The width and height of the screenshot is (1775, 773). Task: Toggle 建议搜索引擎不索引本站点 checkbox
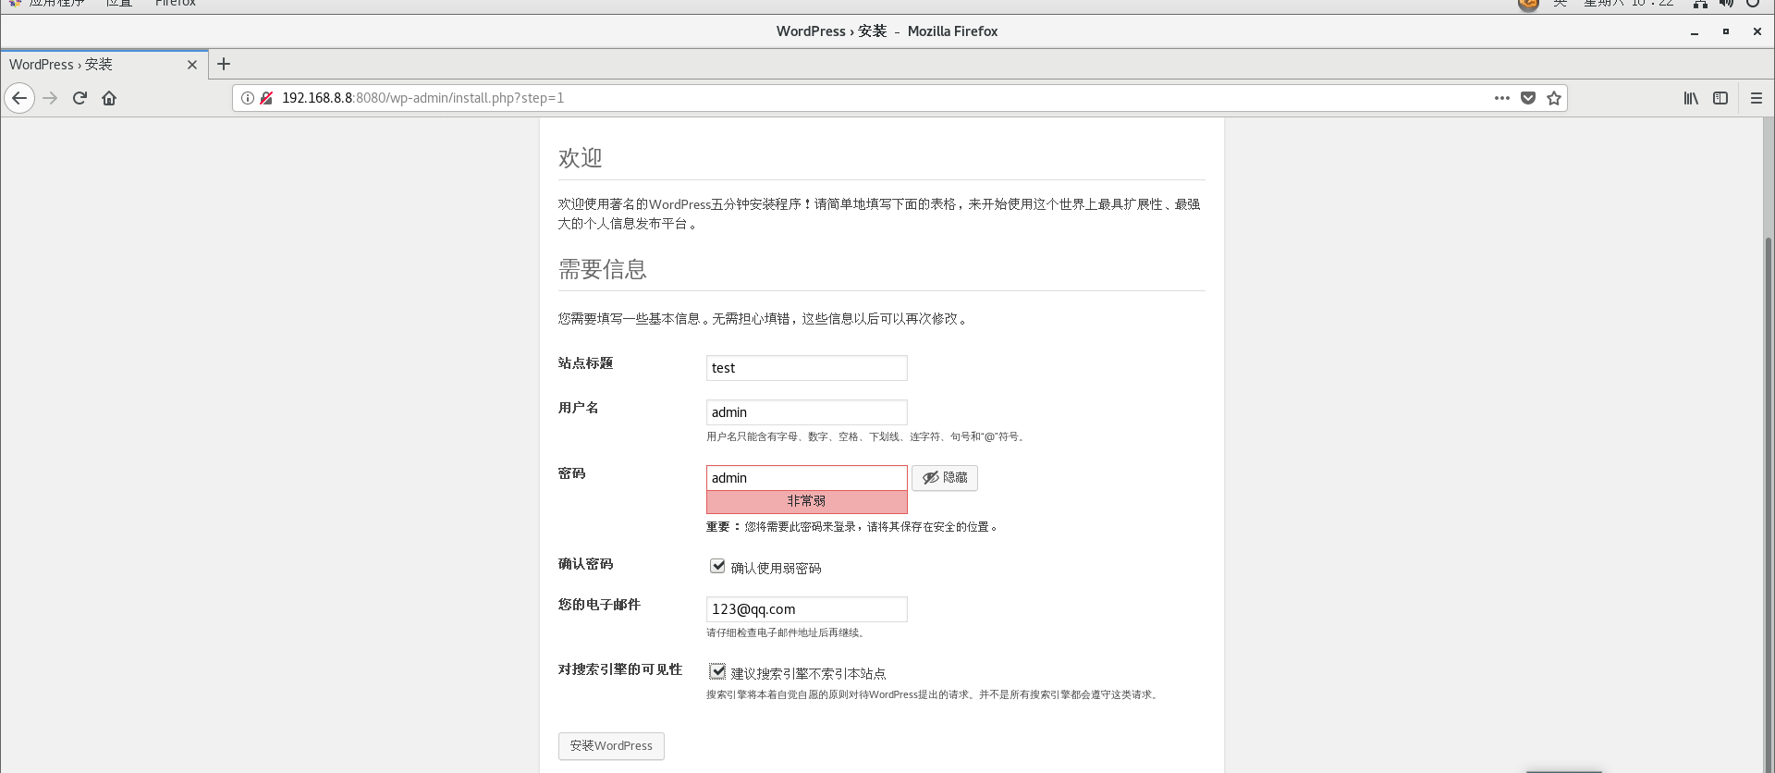pyautogui.click(x=717, y=671)
